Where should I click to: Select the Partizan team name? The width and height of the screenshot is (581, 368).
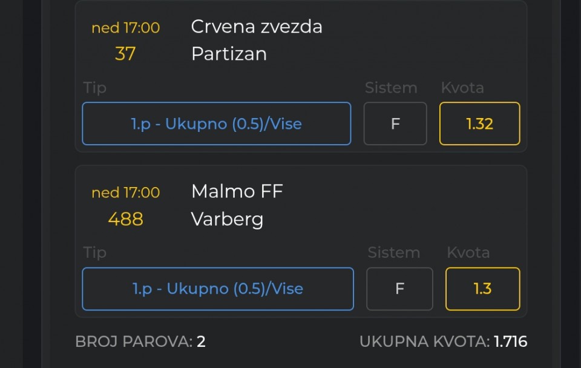coord(229,54)
